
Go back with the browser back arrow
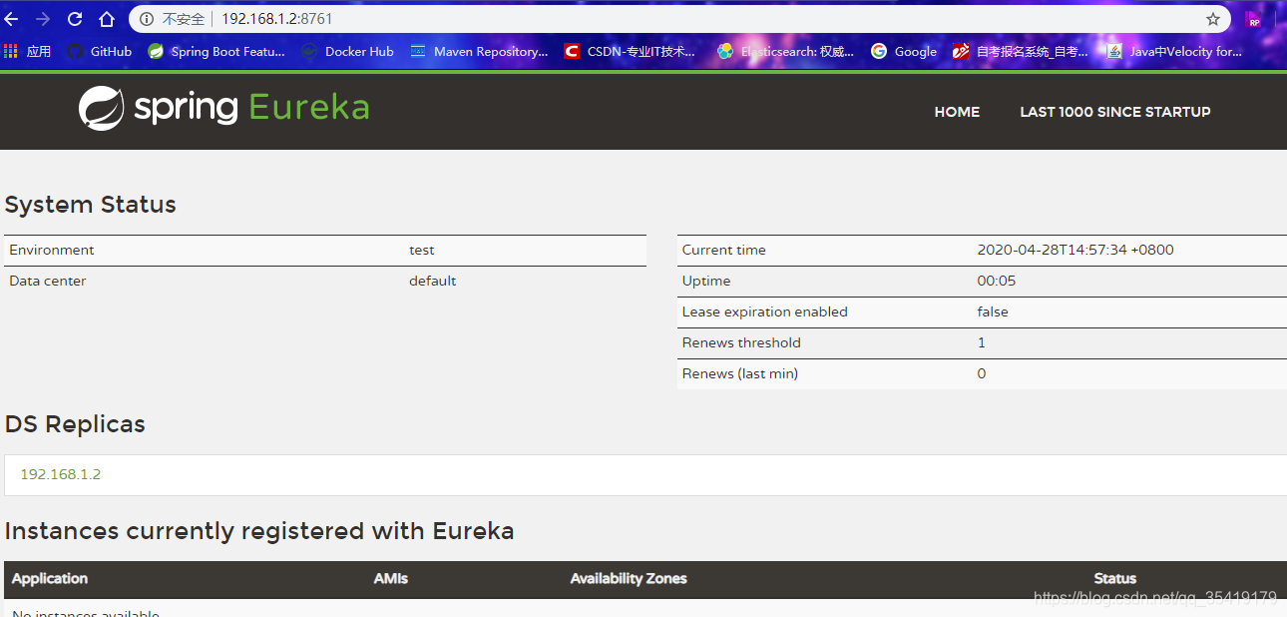pyautogui.click(x=12, y=19)
